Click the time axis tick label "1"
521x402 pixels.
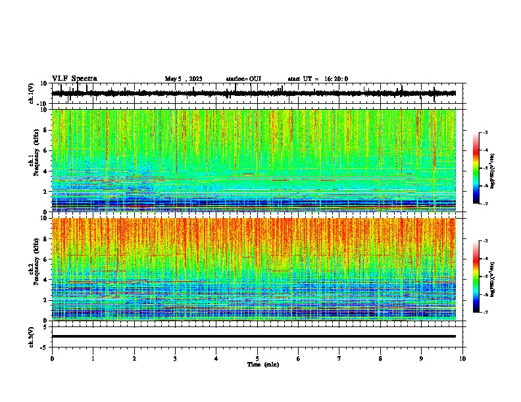[93, 359]
